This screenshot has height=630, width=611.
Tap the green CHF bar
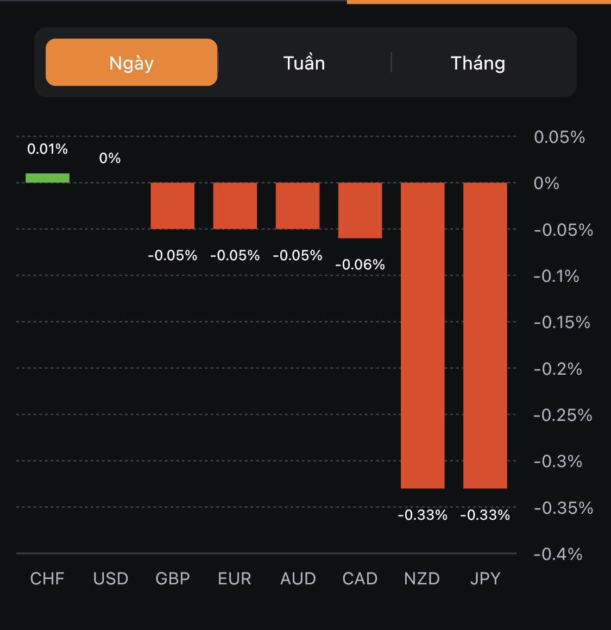tap(48, 178)
